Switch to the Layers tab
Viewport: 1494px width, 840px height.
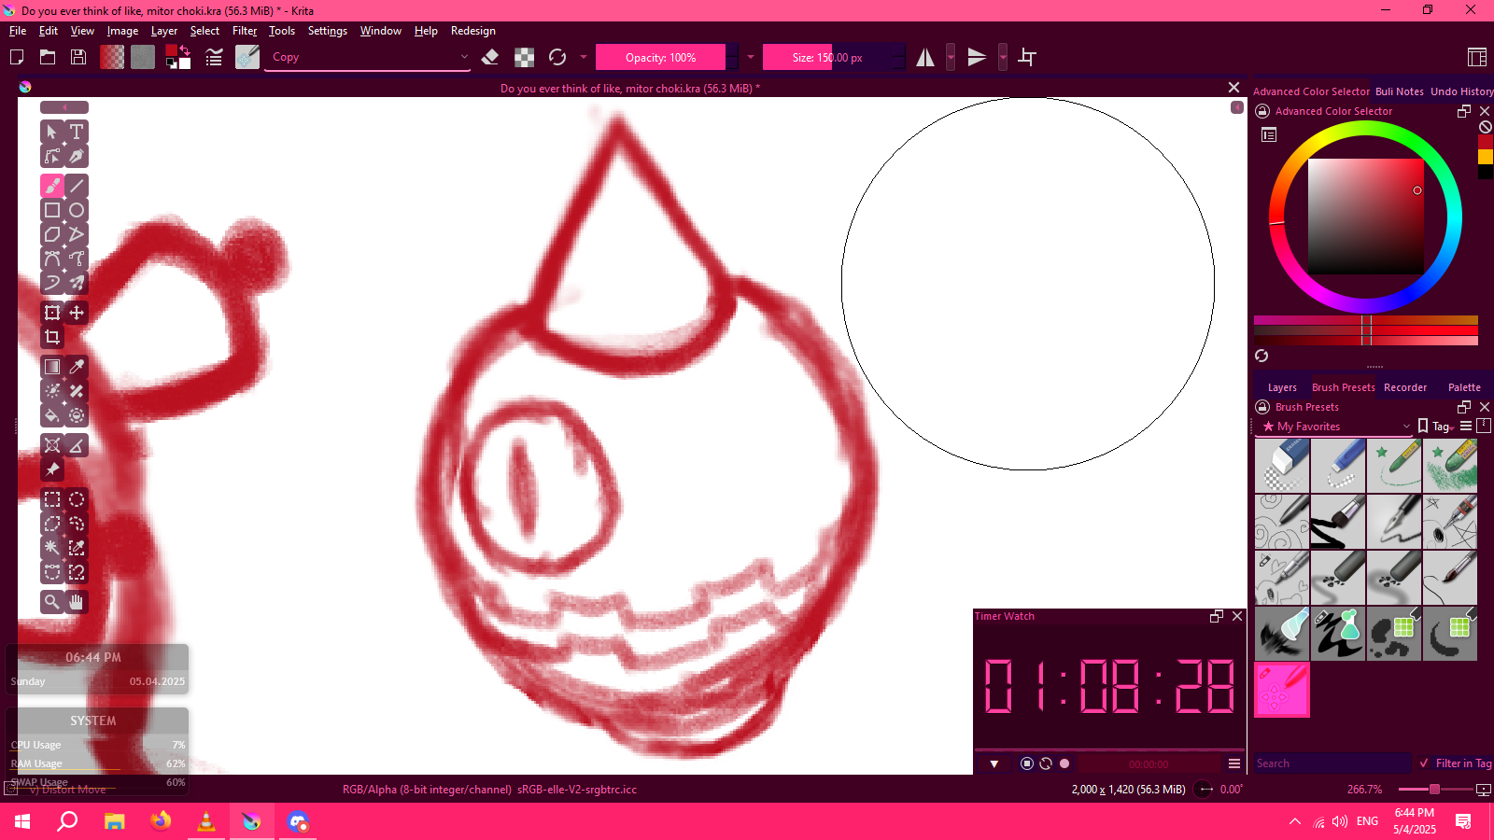[1282, 387]
